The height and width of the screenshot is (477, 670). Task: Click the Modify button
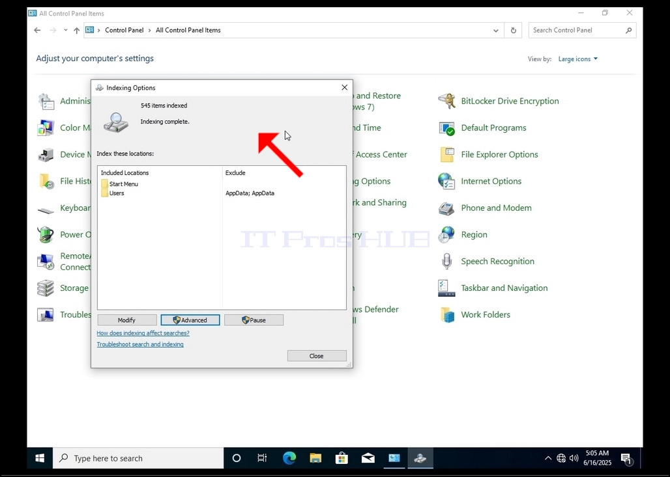pyautogui.click(x=127, y=320)
